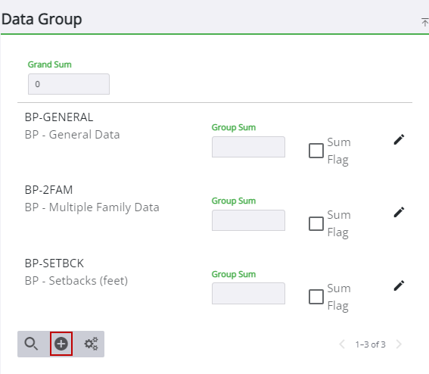Go to previous page of data groups
The height and width of the screenshot is (374, 429).
click(342, 344)
